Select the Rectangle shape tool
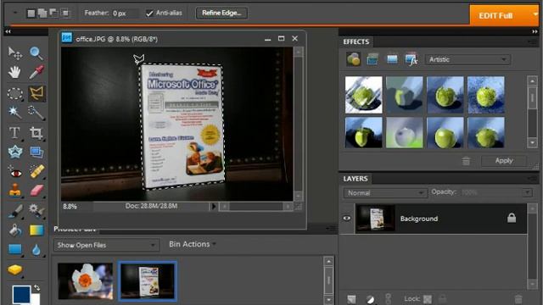Viewport: 543px width, 305px height. point(15,249)
